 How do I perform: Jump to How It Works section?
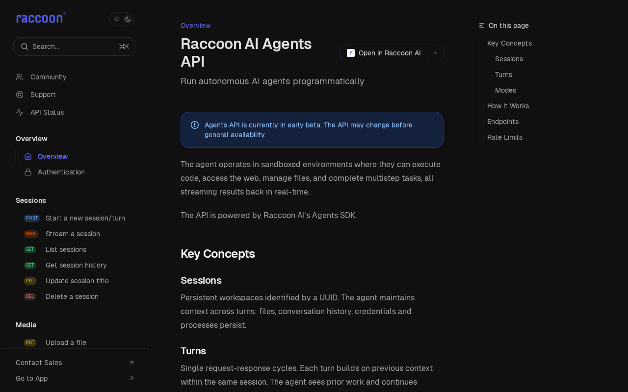[x=508, y=106]
